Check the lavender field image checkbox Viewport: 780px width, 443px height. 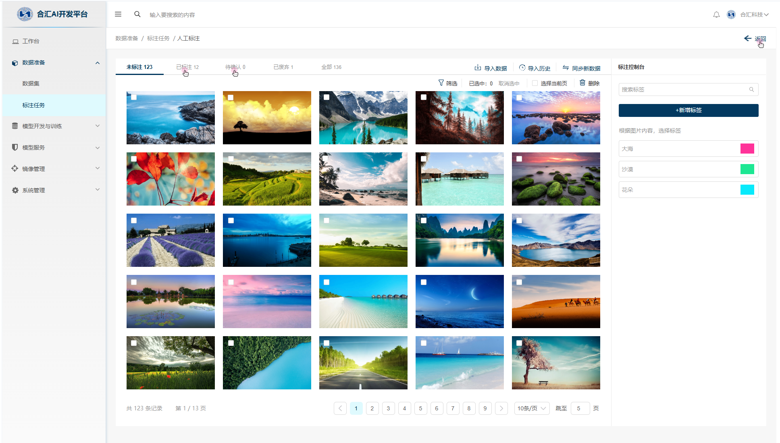(x=134, y=220)
